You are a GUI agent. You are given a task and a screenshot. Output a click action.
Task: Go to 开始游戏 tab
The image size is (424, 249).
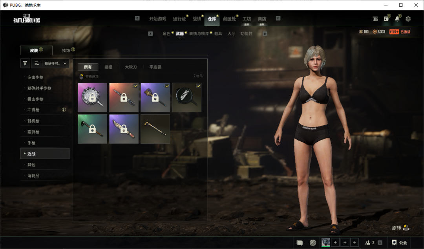tap(158, 19)
